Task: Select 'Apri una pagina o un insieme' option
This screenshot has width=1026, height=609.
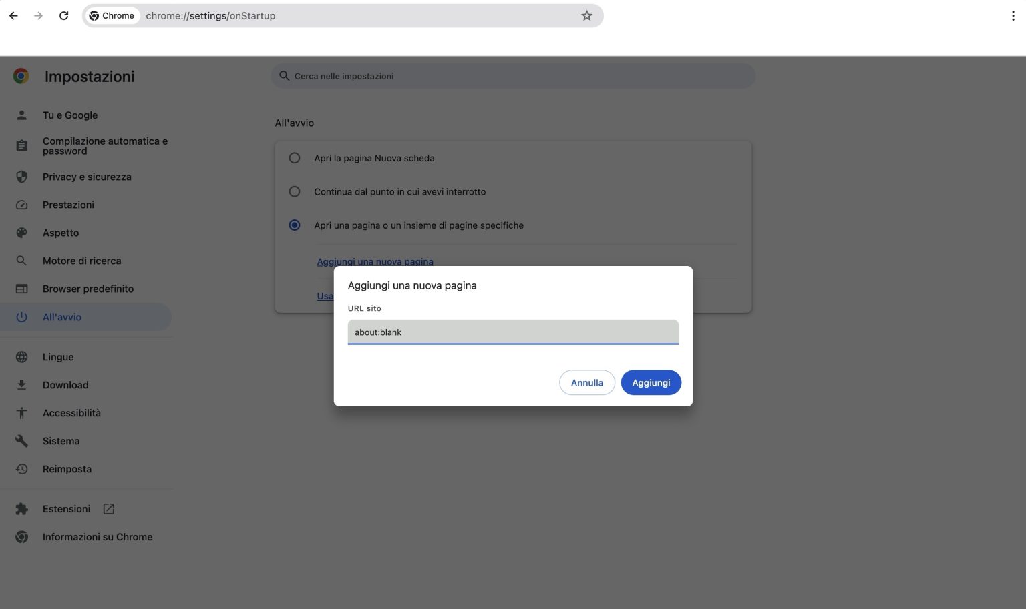Action: pos(295,225)
